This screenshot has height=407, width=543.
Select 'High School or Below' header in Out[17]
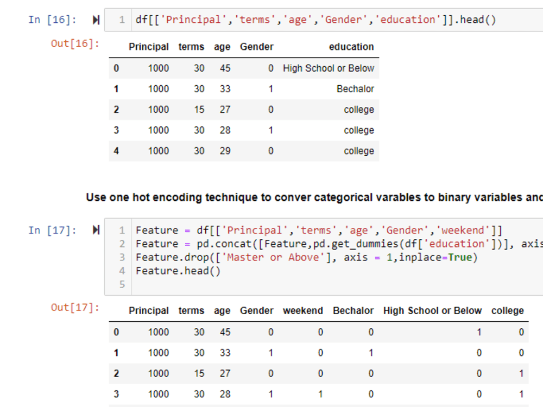432,310
